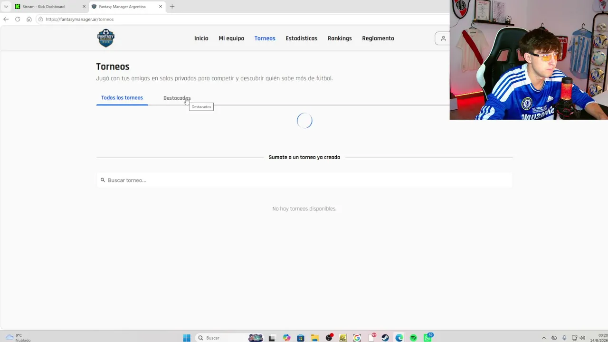This screenshot has height=342, width=608.
Task: Open weather widget showing Nublado
Action: [18, 338]
